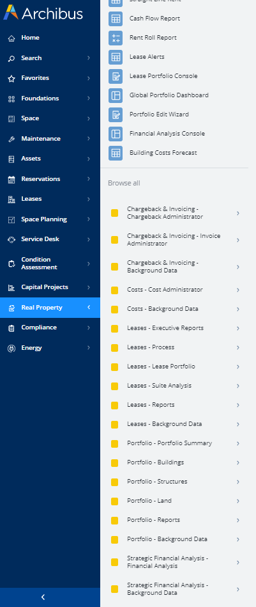The image size is (256, 607).
Task: Click the Maintenance wrench icon in sidebar
Action: point(11,139)
